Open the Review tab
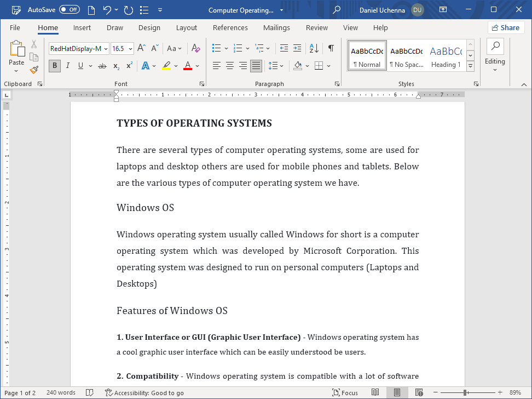Viewport: 532px width, 399px height. (x=316, y=27)
